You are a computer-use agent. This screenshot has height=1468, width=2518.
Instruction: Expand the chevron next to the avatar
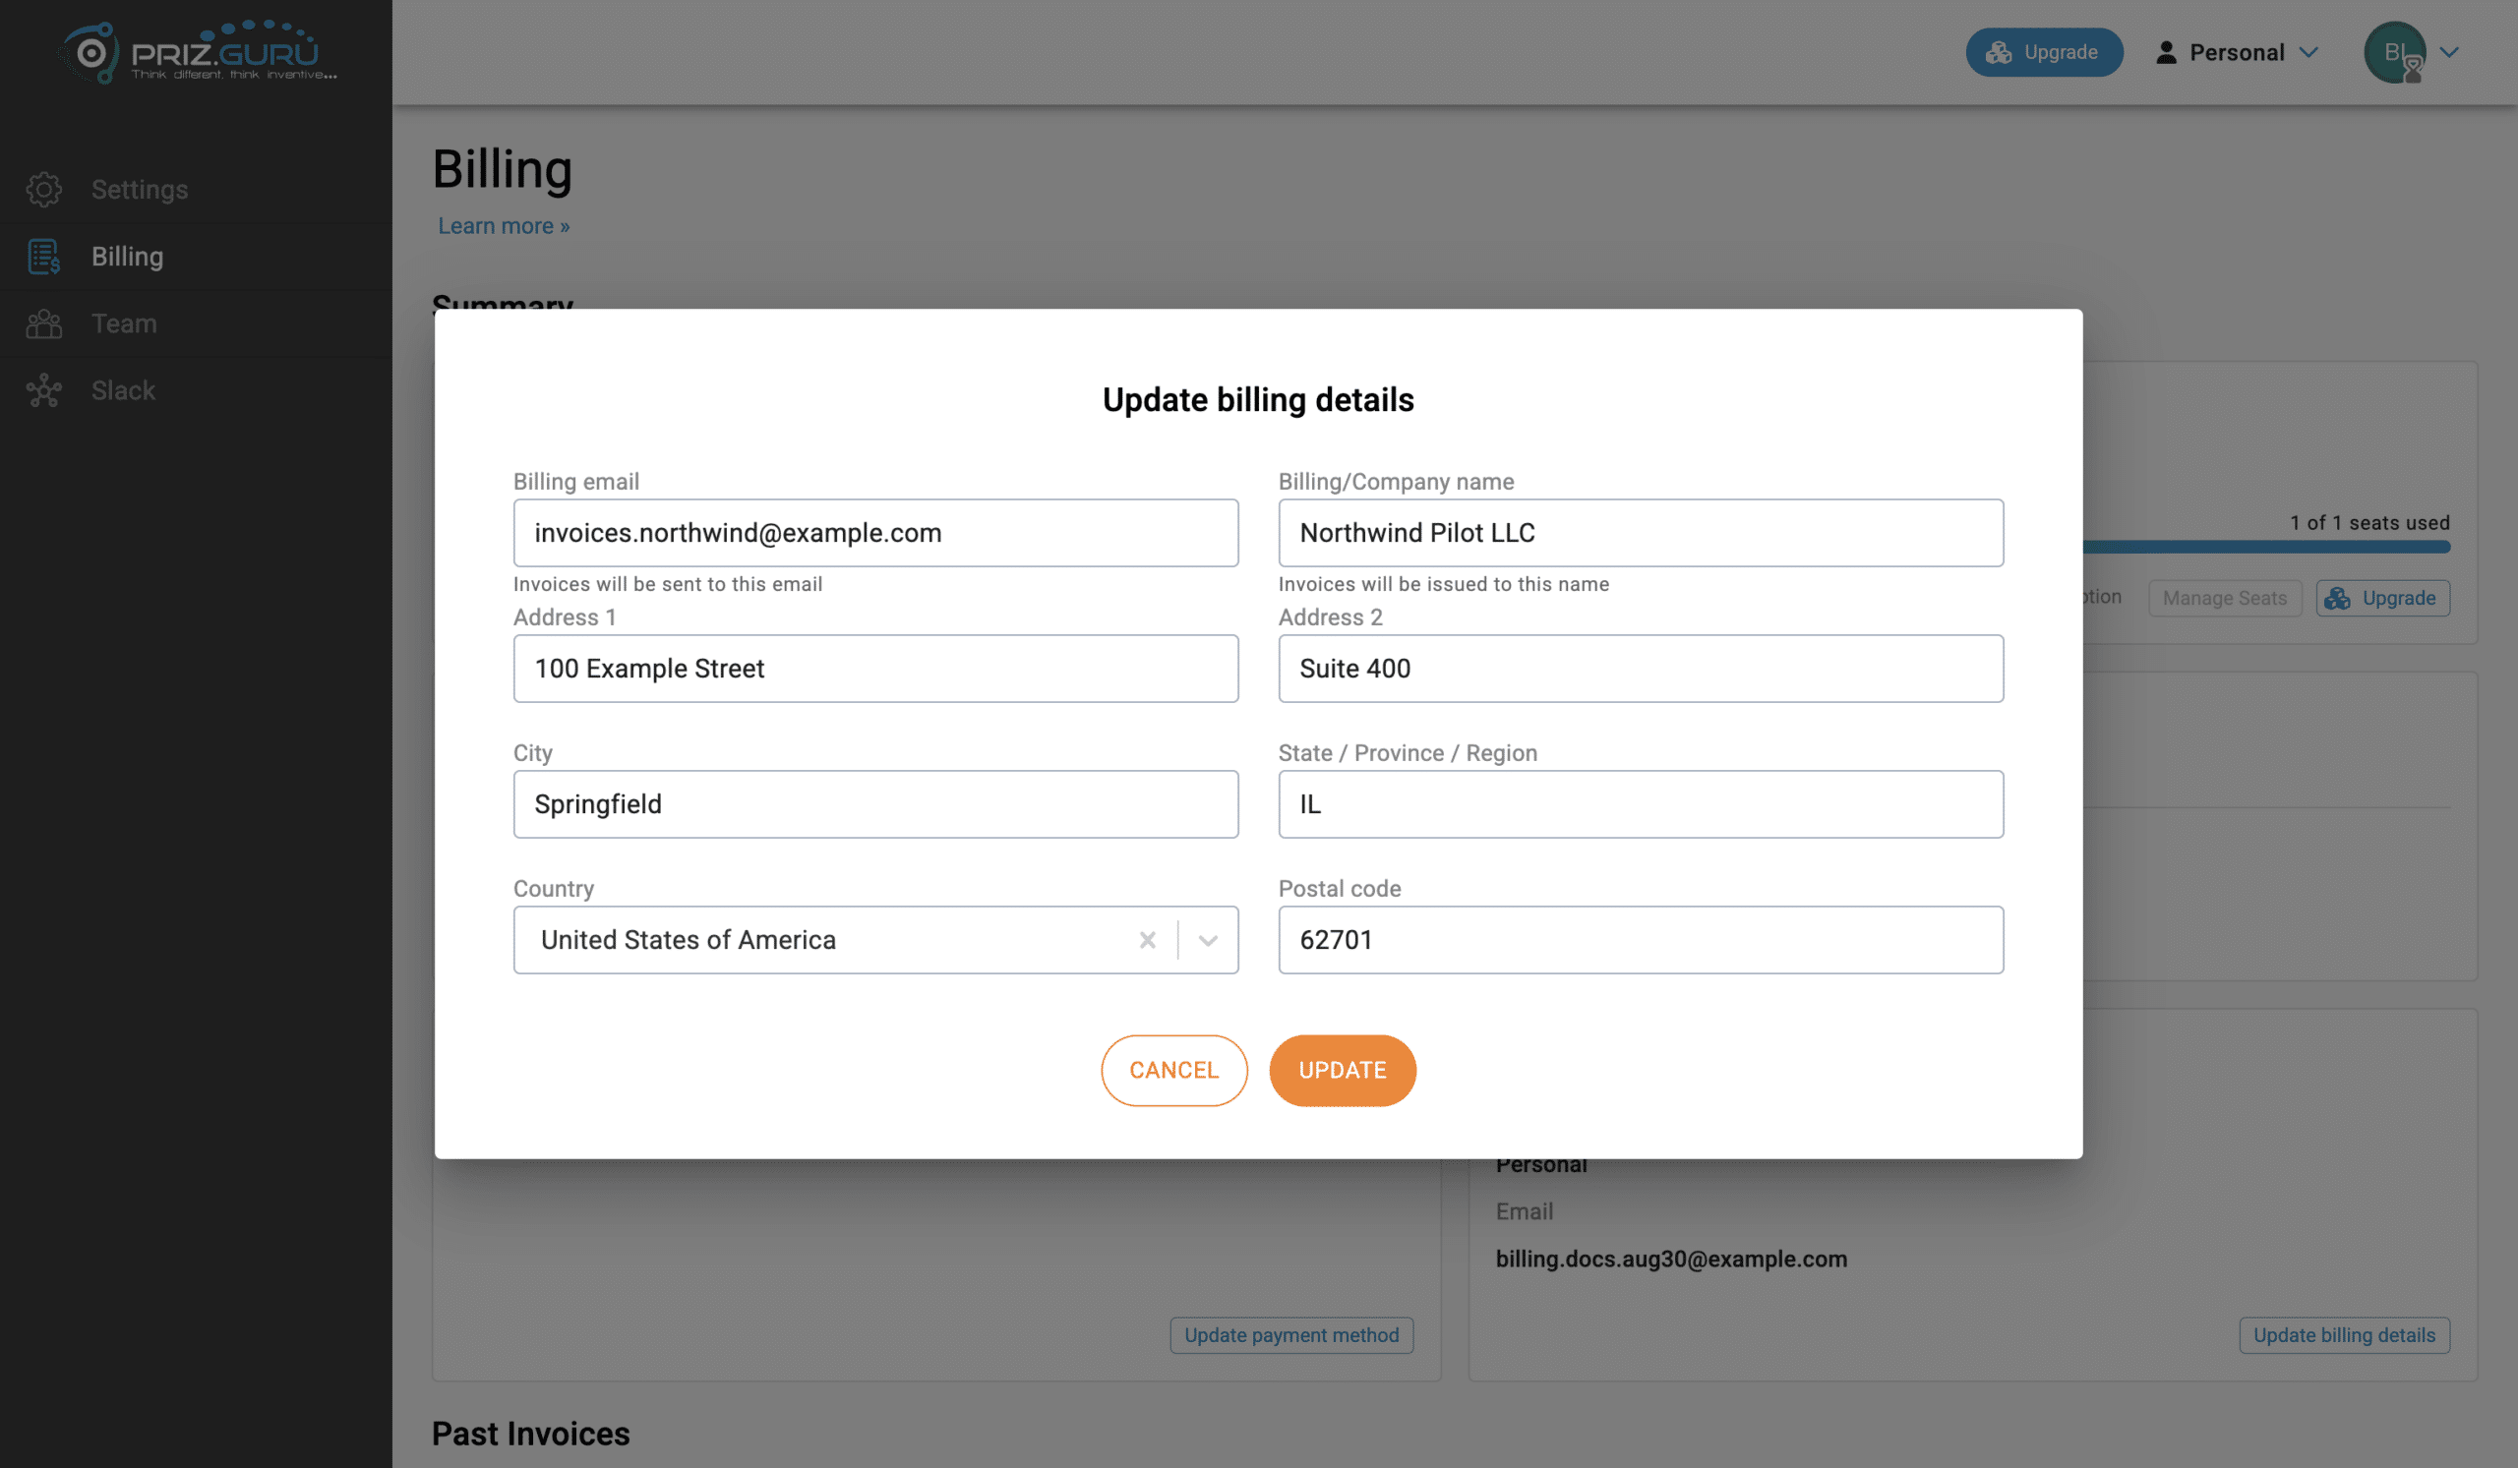click(x=2449, y=52)
